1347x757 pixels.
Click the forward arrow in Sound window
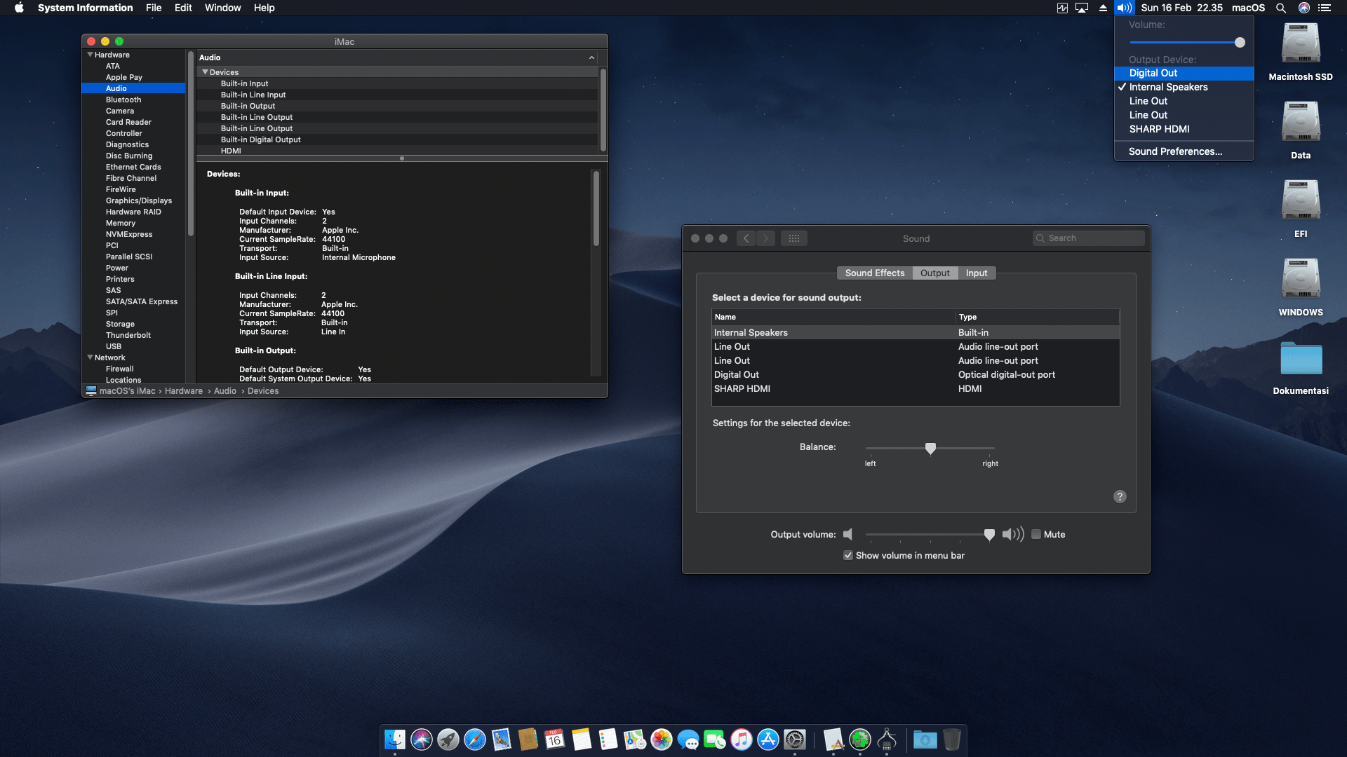click(765, 238)
